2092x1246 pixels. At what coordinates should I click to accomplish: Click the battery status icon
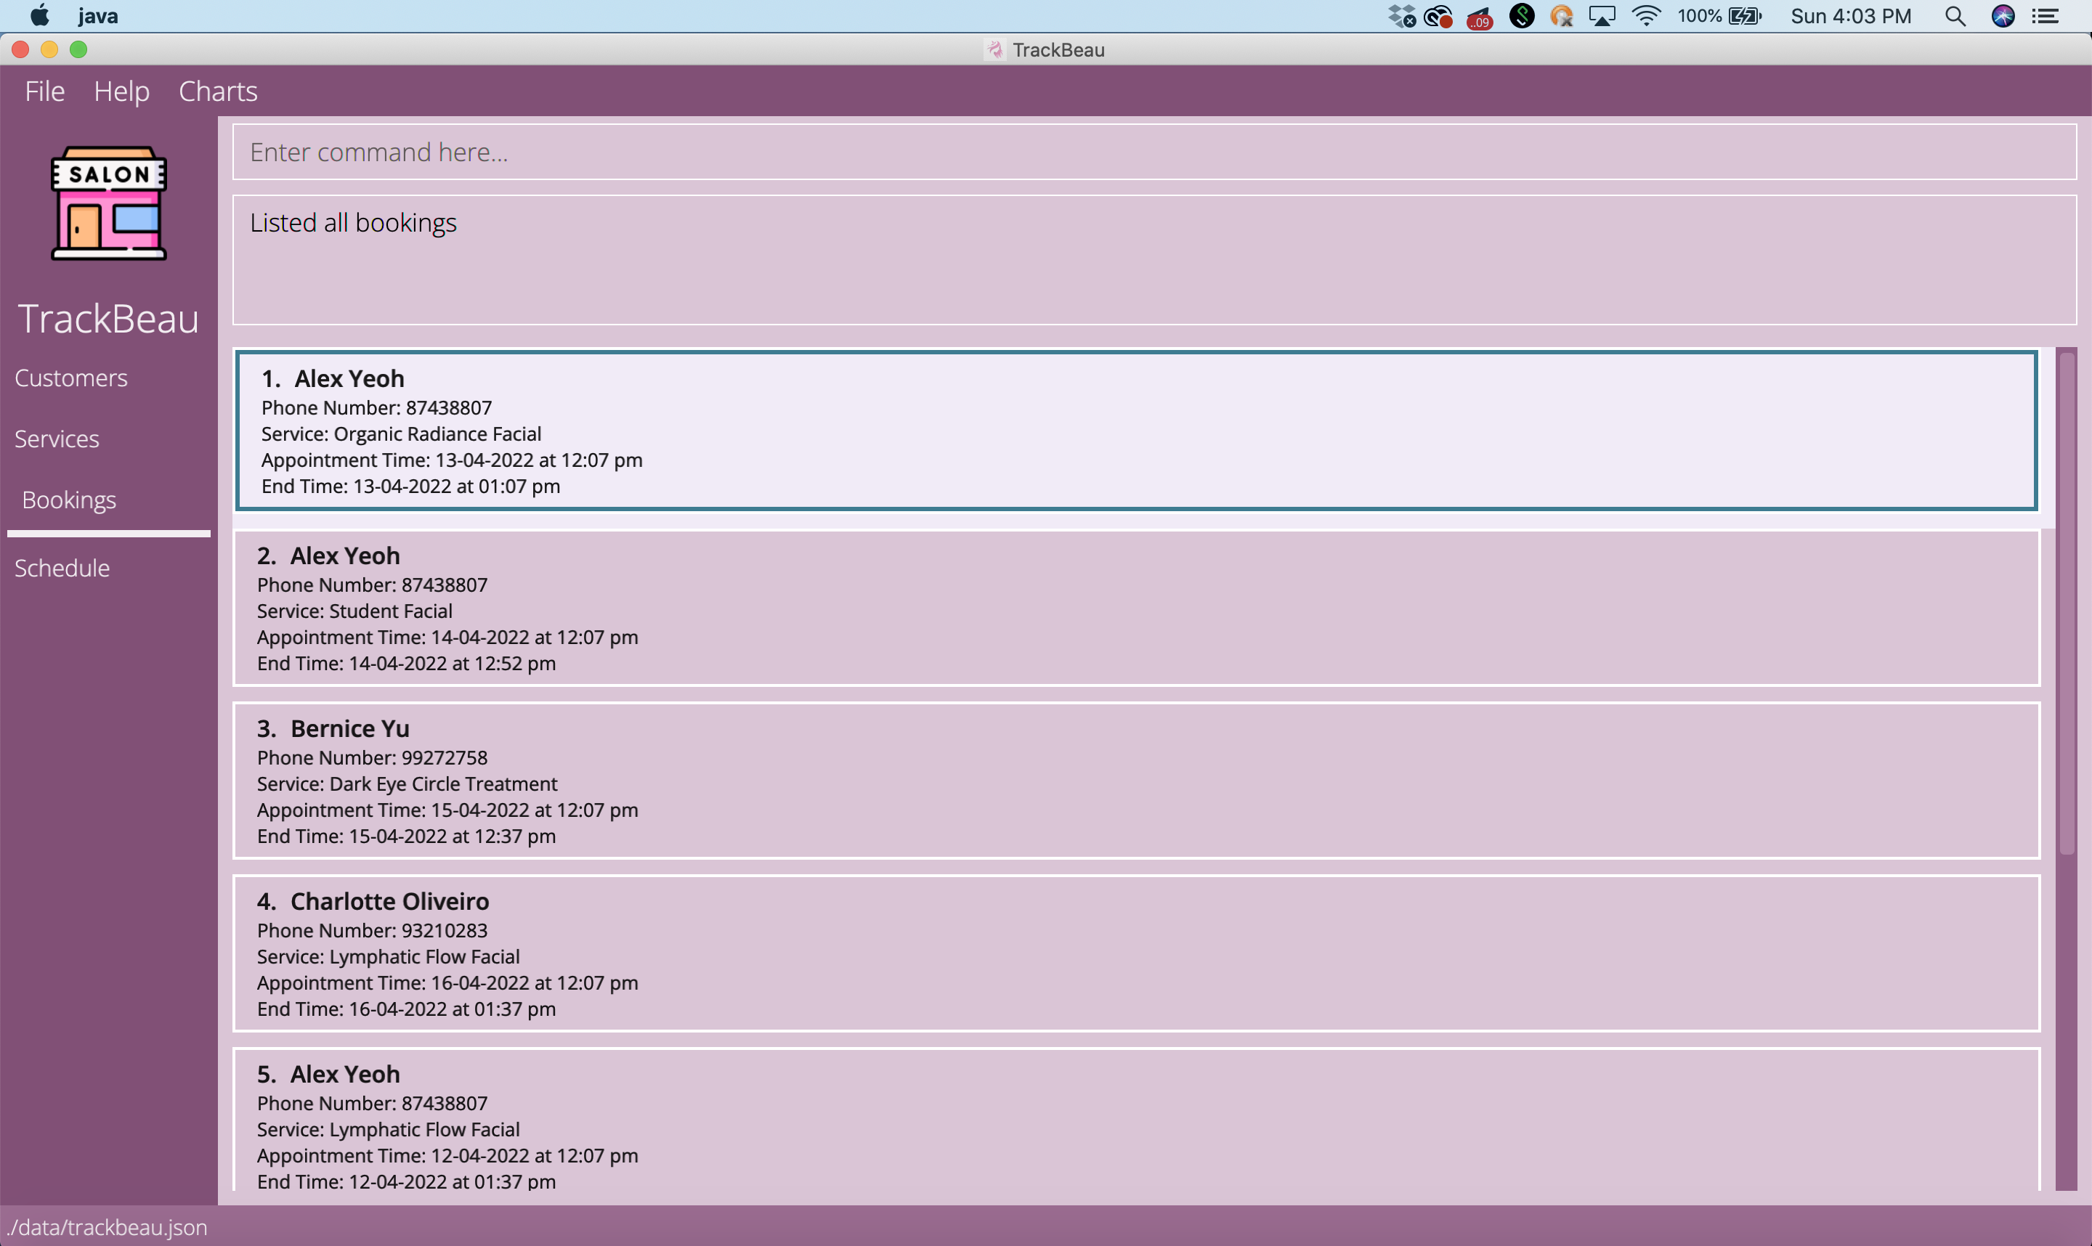(1746, 16)
